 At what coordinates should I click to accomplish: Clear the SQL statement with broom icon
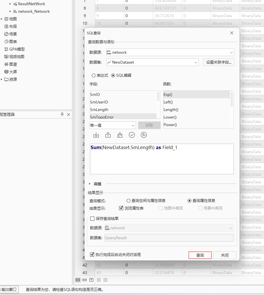point(120,135)
